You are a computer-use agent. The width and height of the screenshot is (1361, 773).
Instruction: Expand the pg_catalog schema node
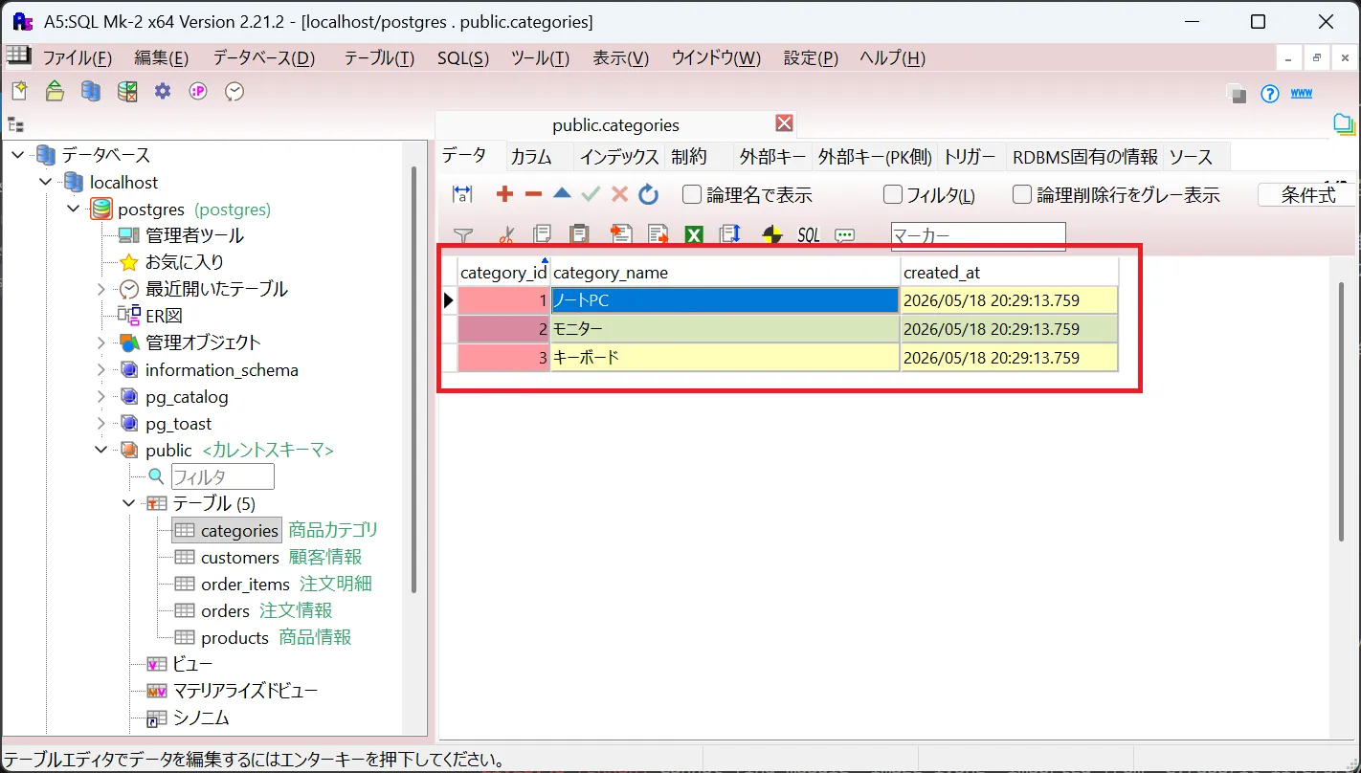pos(101,396)
